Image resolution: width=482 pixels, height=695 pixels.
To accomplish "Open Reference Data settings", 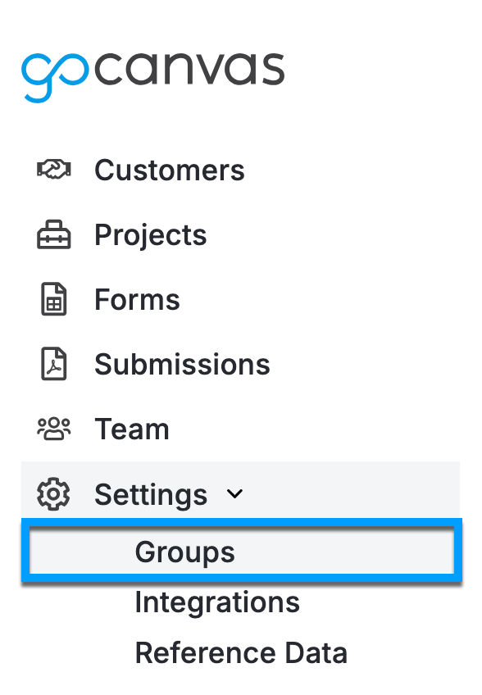I will (241, 652).
